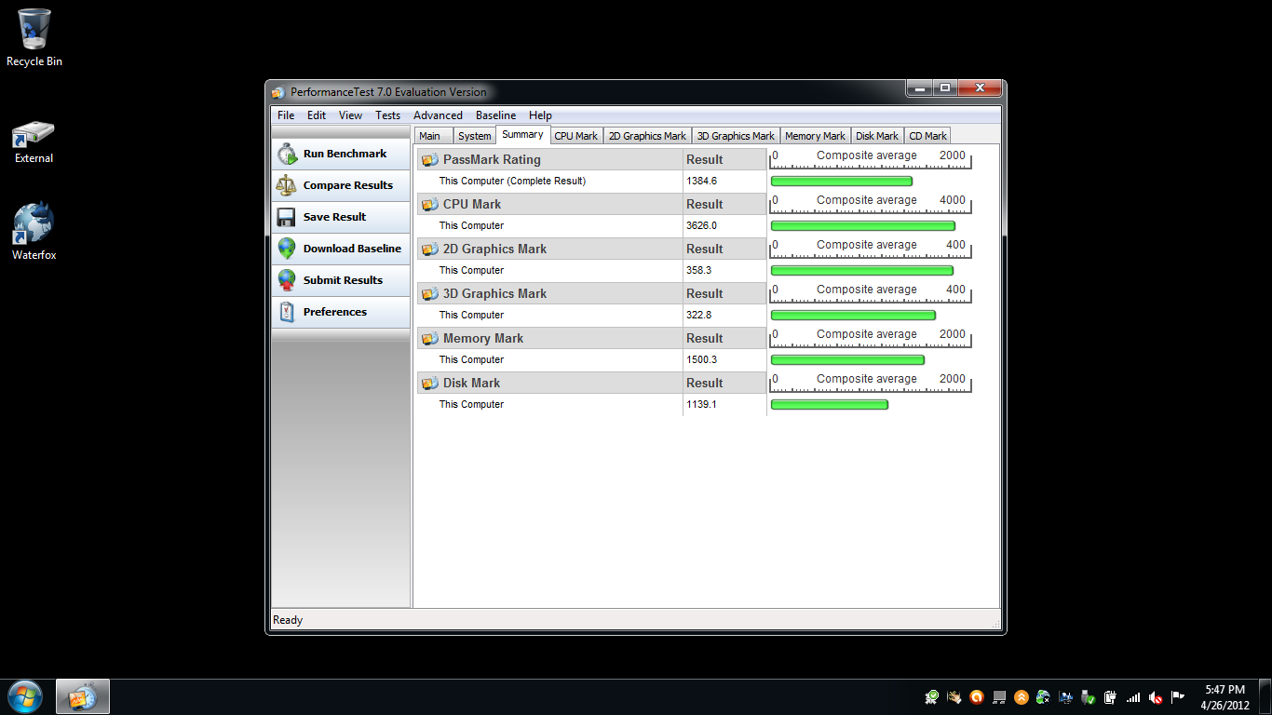Click the icon beside CPU Mark heading
1272x715 pixels.
click(x=430, y=204)
